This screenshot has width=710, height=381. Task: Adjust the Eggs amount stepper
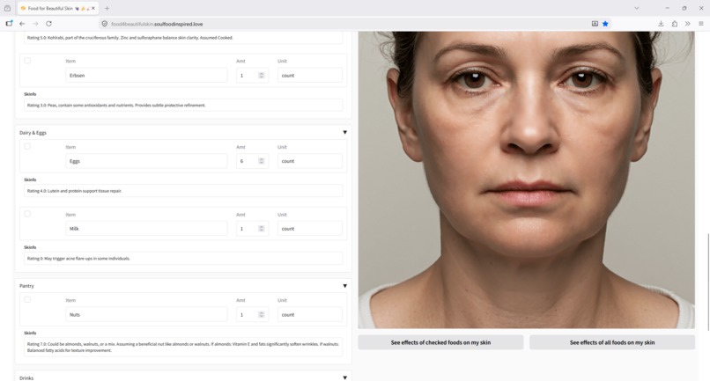pos(262,161)
